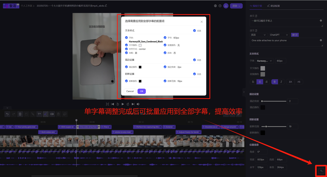This screenshot has height=177, width=327.
Task: Select the undo icon in timeline toolbar
Action: pyautogui.click(x=7, y=114)
